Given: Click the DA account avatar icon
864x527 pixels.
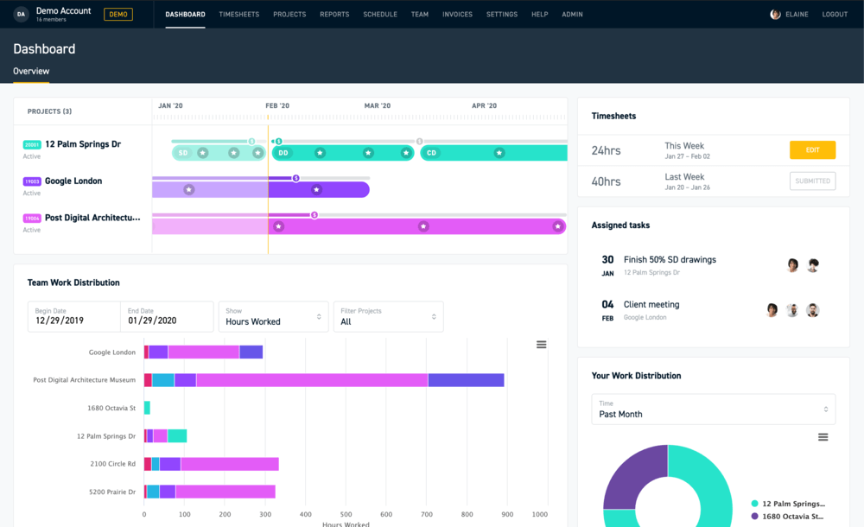Looking at the screenshot, I should coord(21,14).
